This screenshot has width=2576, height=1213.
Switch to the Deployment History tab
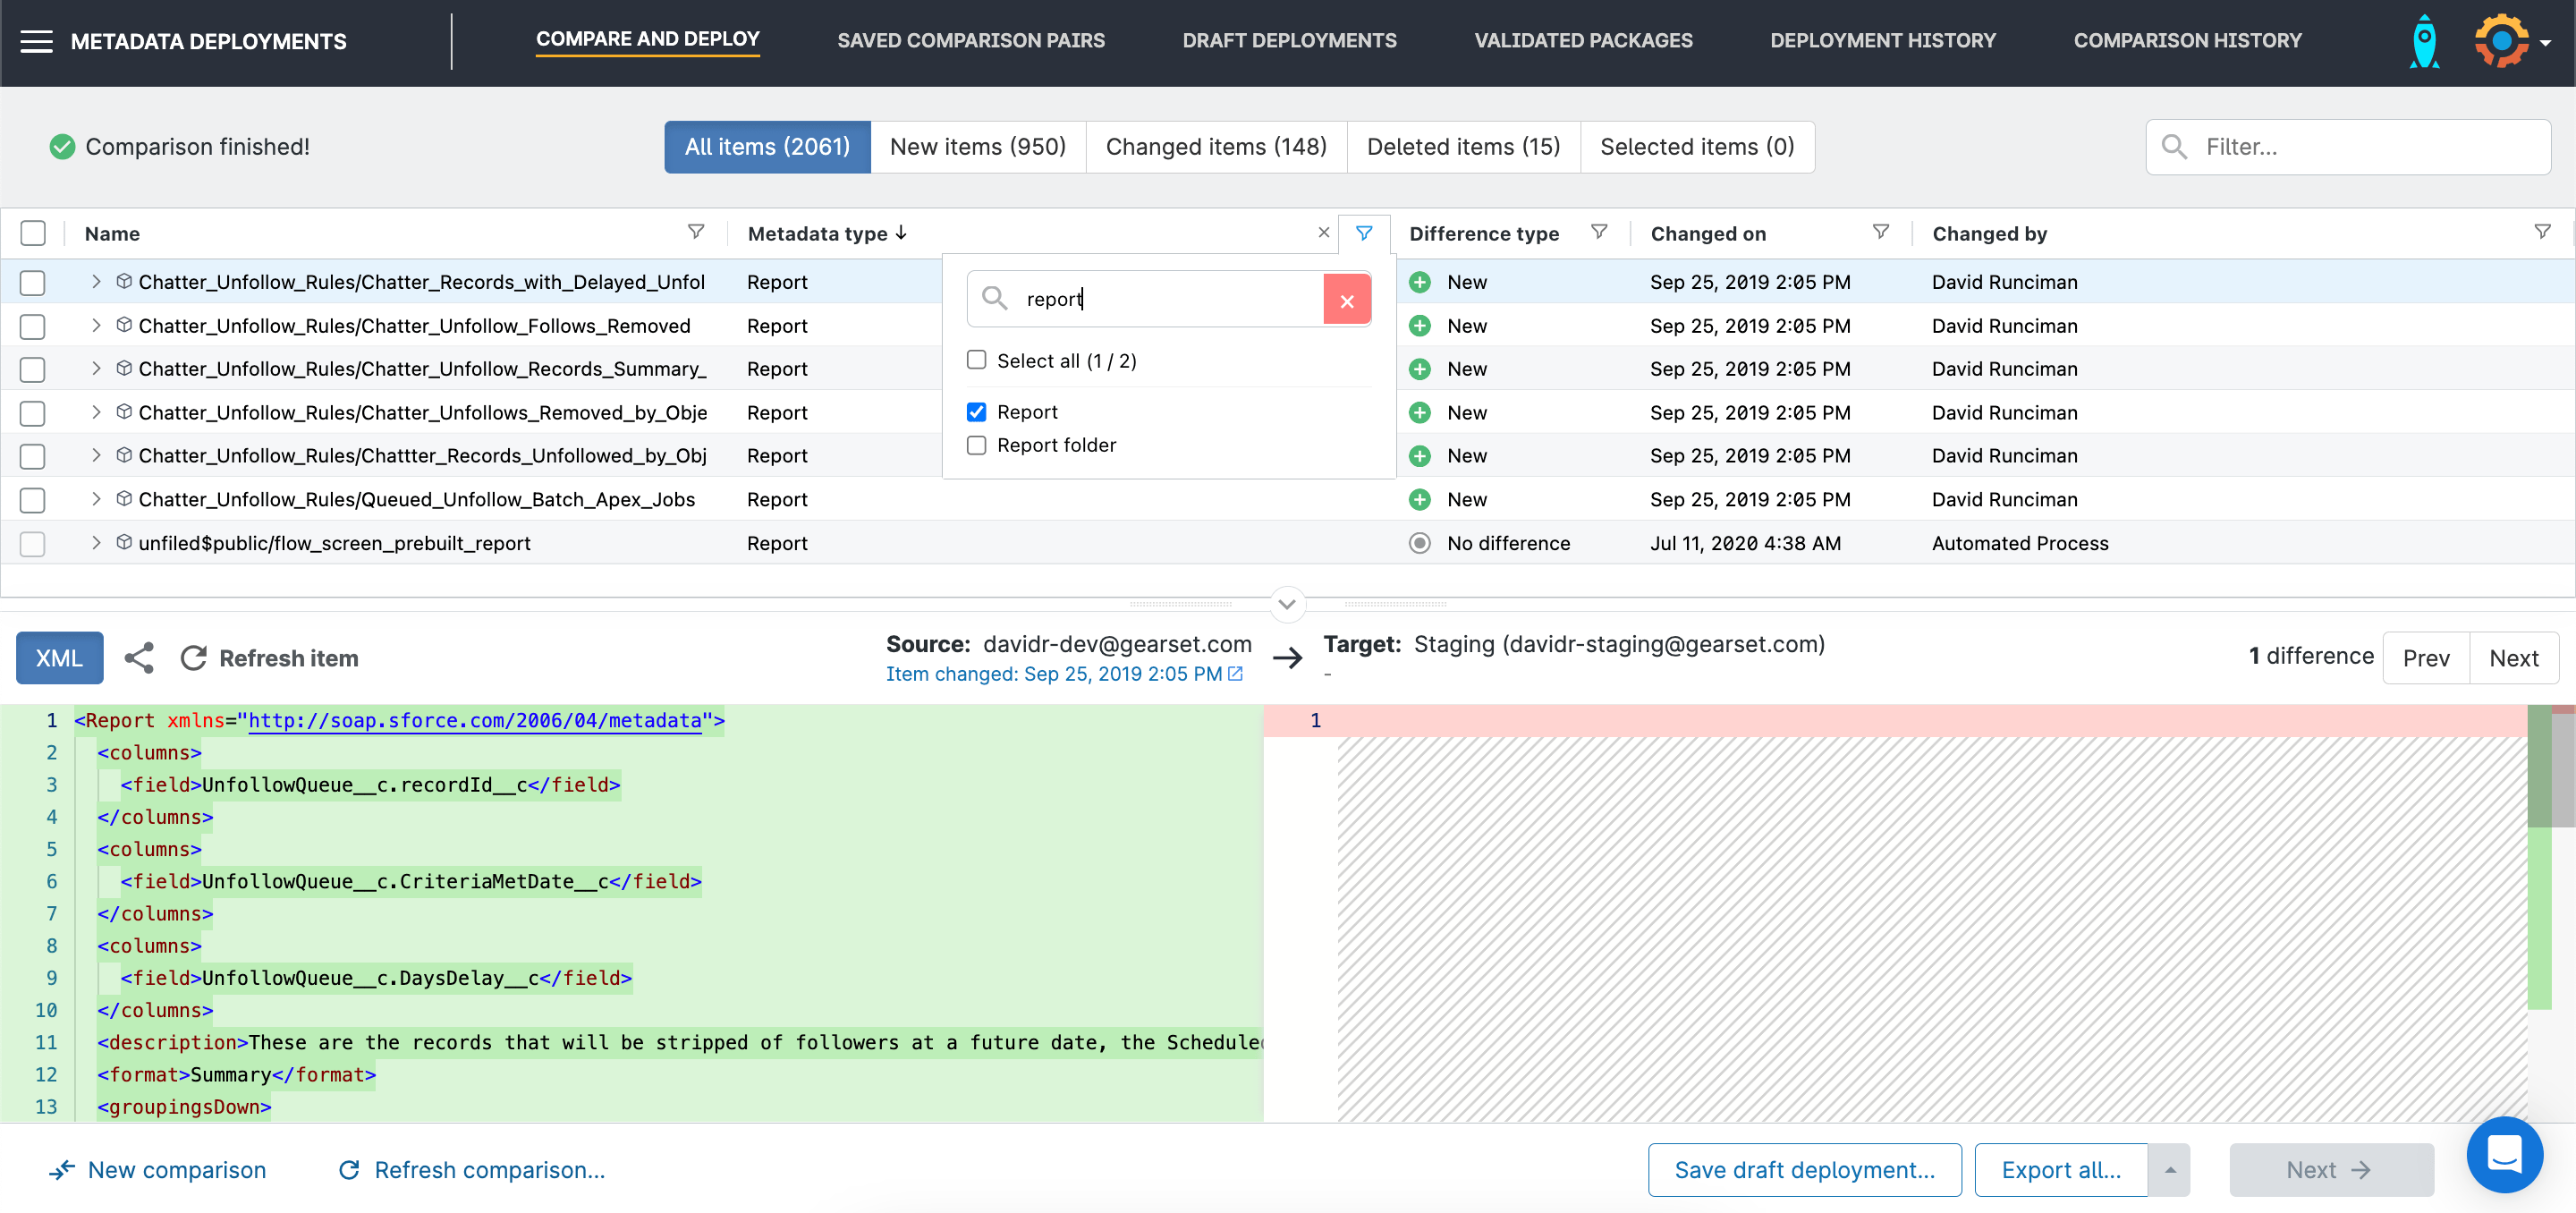click(x=1883, y=41)
